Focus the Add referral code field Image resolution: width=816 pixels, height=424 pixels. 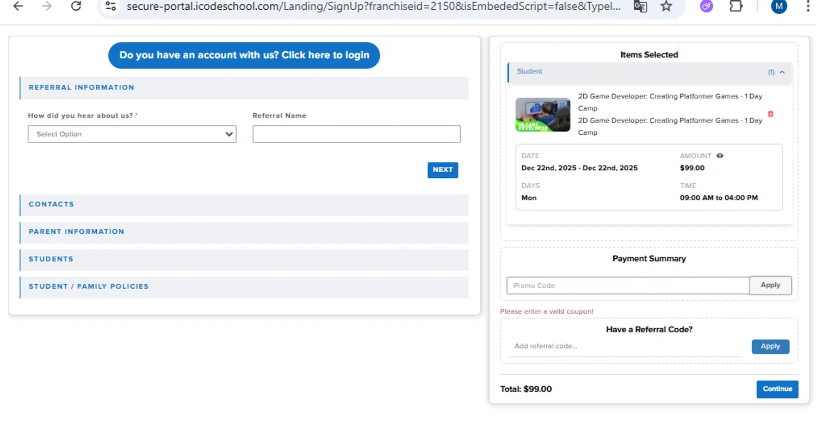[625, 346]
